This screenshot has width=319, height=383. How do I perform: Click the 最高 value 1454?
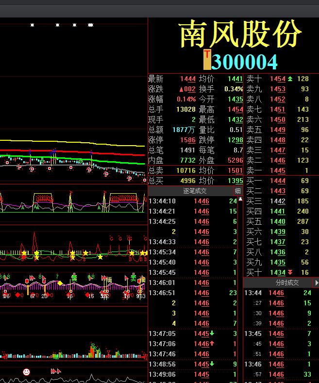pyautogui.click(x=235, y=109)
